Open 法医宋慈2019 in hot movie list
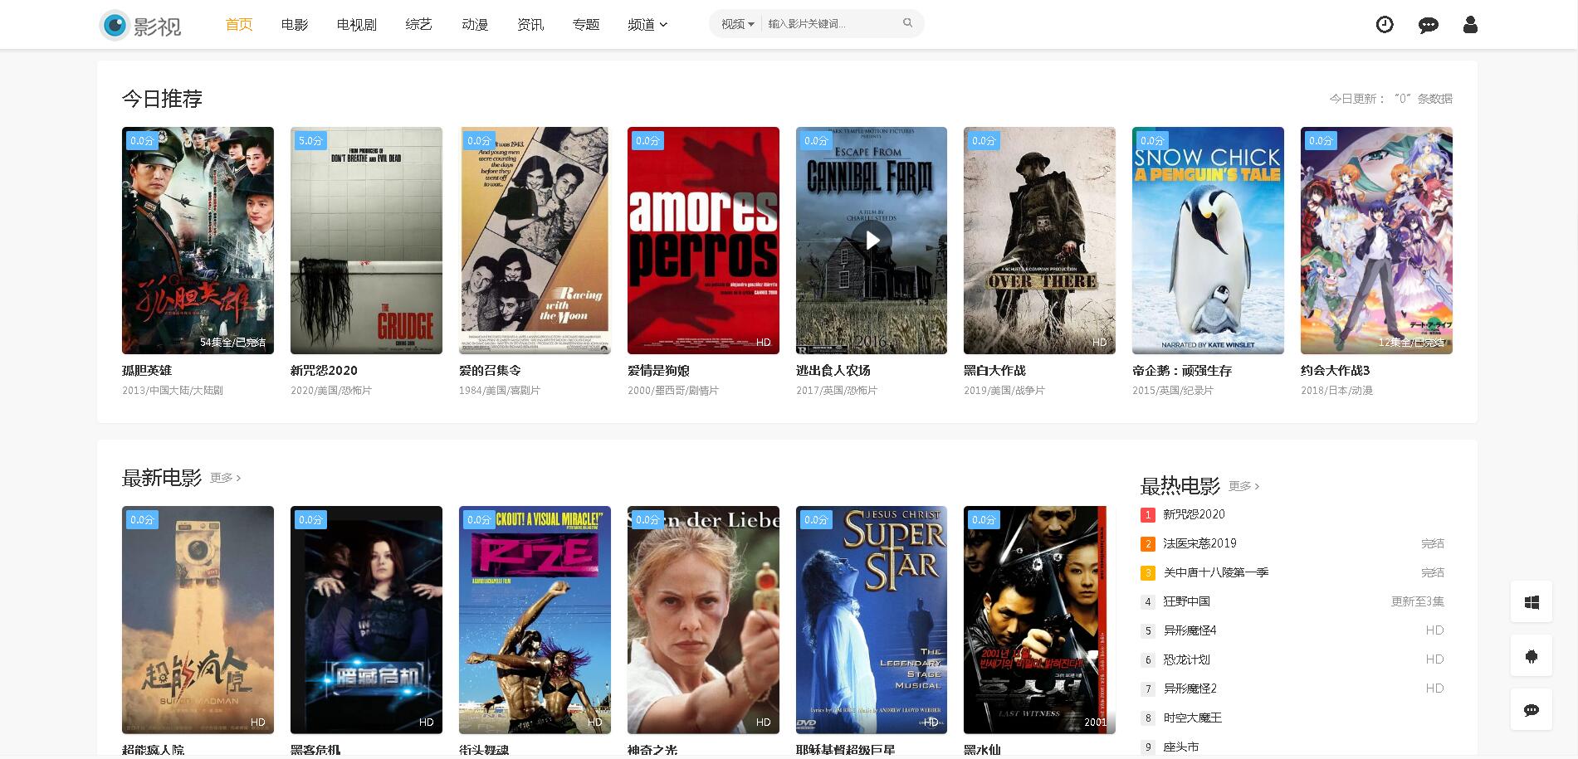 pos(1199,543)
